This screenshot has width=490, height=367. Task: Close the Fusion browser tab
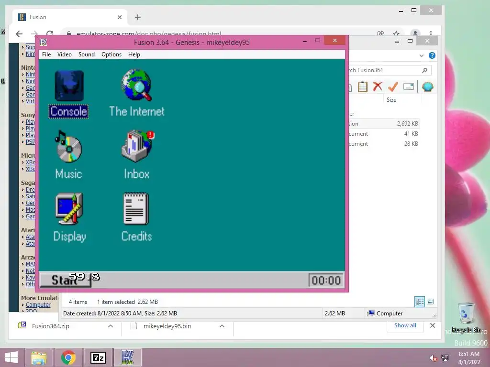click(119, 17)
